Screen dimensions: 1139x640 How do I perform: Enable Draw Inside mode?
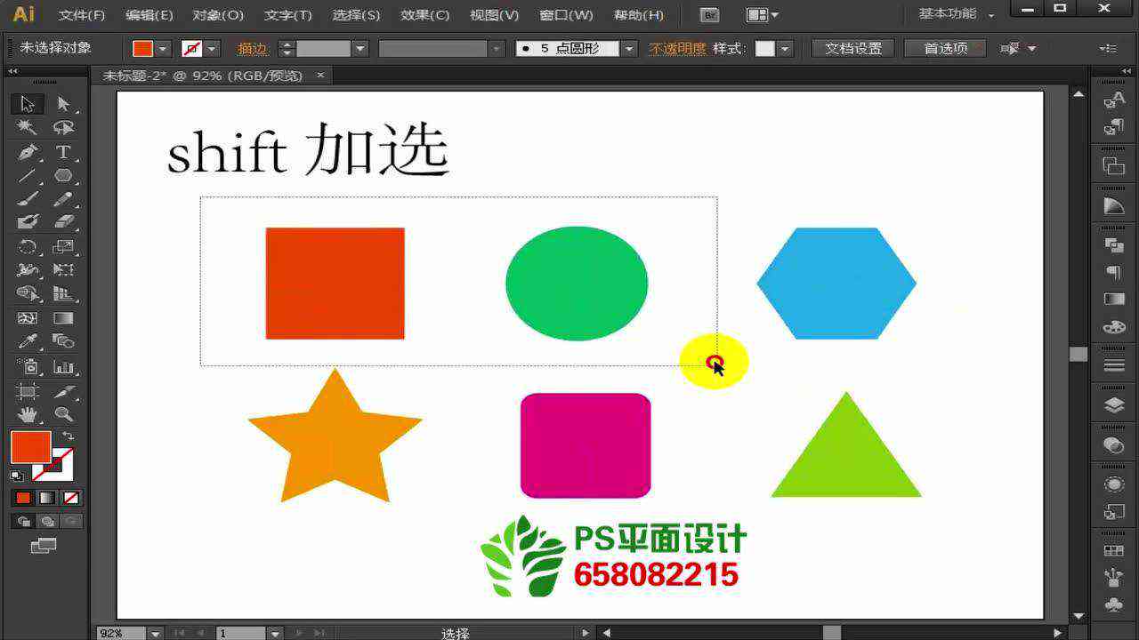[71, 521]
